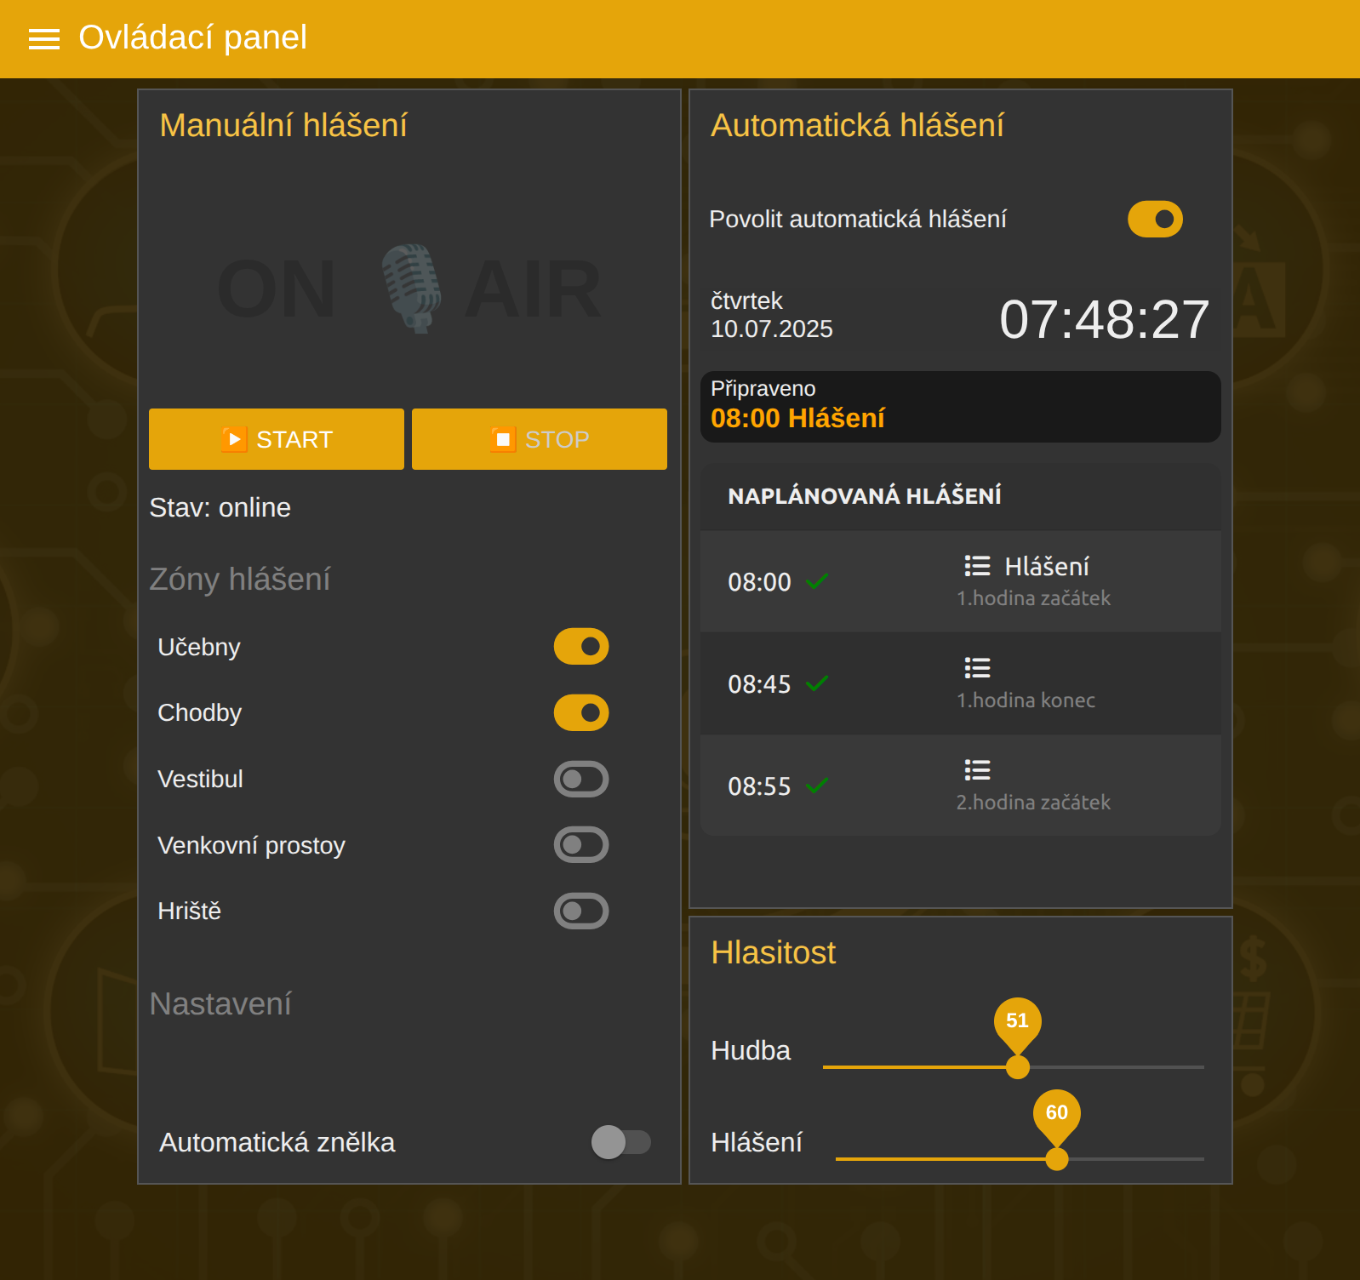1360x1280 pixels.
Task: Click the green checkmark next to 08:45
Action: coord(817,683)
